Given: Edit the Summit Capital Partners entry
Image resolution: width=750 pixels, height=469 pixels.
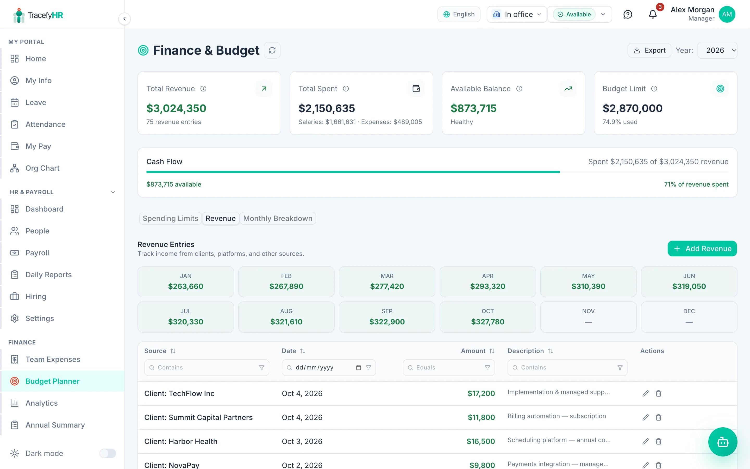Looking at the screenshot, I should click(x=645, y=417).
